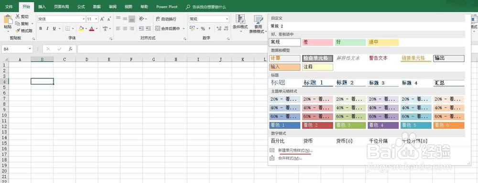Toggle Underline formatting
The image size is (478, 183).
(x=54, y=28)
